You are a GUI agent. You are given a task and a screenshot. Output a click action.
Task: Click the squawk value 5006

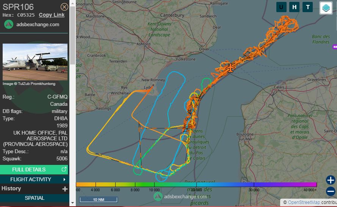tap(62, 158)
